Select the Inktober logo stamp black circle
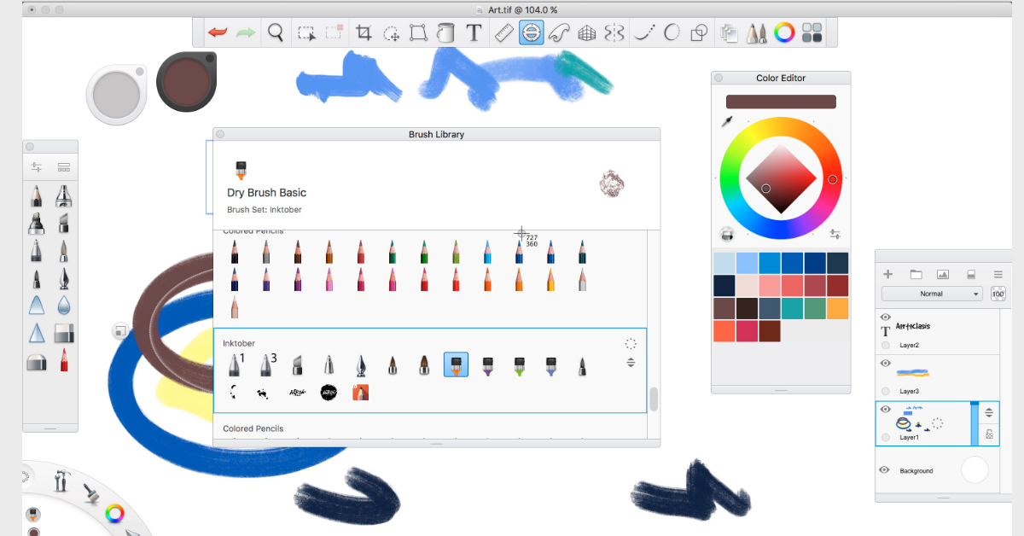 [x=329, y=393]
